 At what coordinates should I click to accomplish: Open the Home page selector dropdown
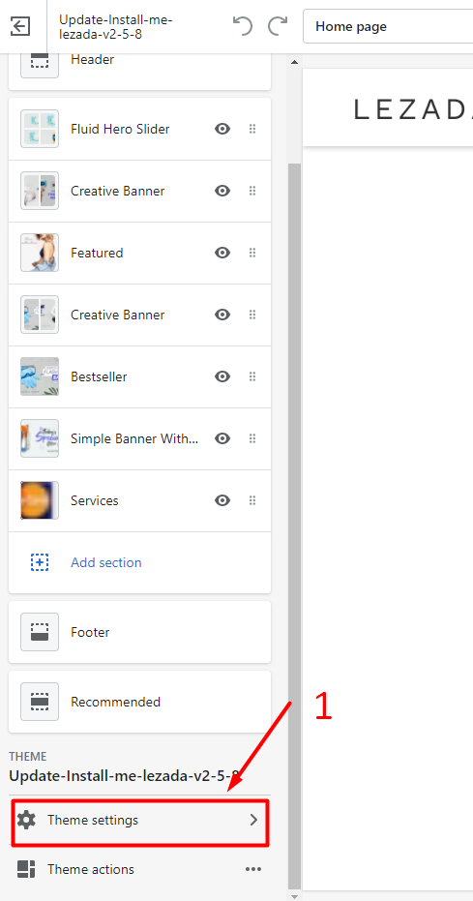coord(388,26)
